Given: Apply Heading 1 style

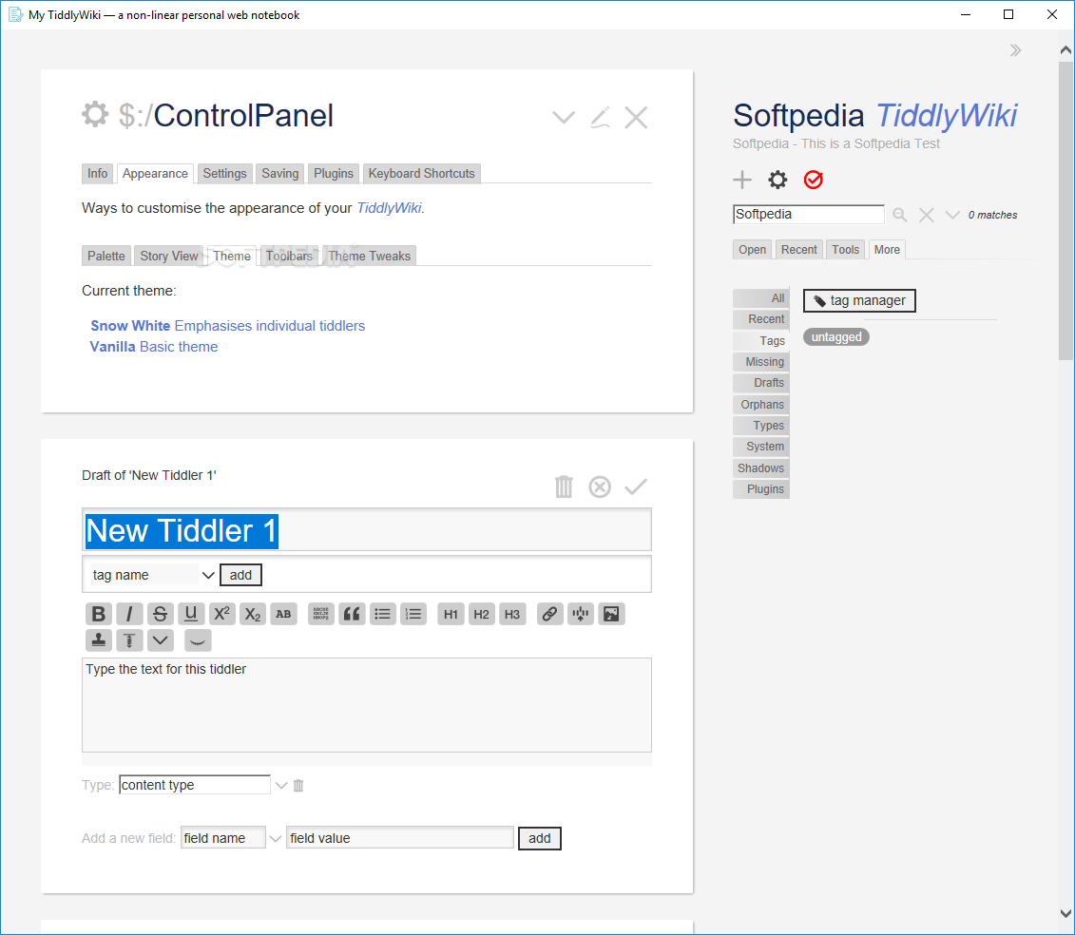Looking at the screenshot, I should [x=451, y=614].
